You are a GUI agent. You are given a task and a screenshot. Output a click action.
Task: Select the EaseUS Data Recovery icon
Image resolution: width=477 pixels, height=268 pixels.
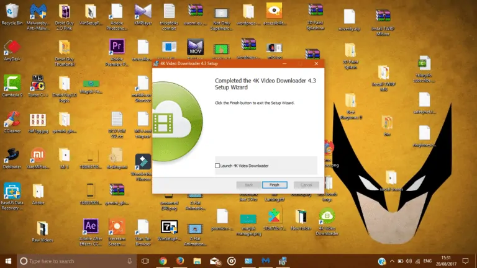[12, 196]
